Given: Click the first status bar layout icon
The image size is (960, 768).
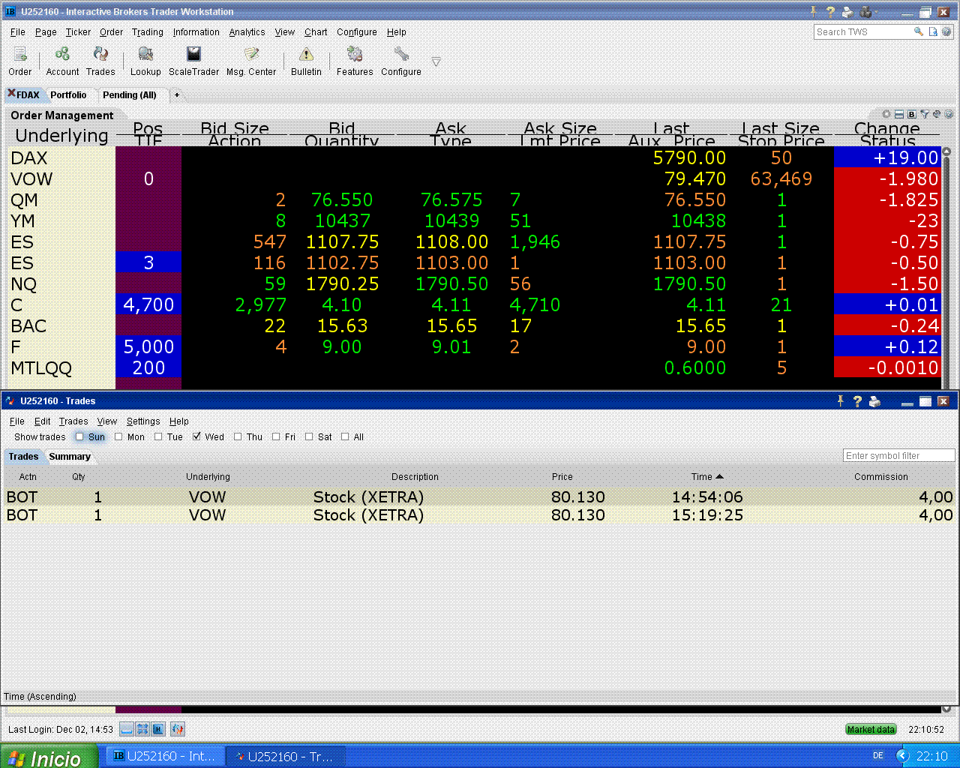Looking at the screenshot, I should pos(127,729).
